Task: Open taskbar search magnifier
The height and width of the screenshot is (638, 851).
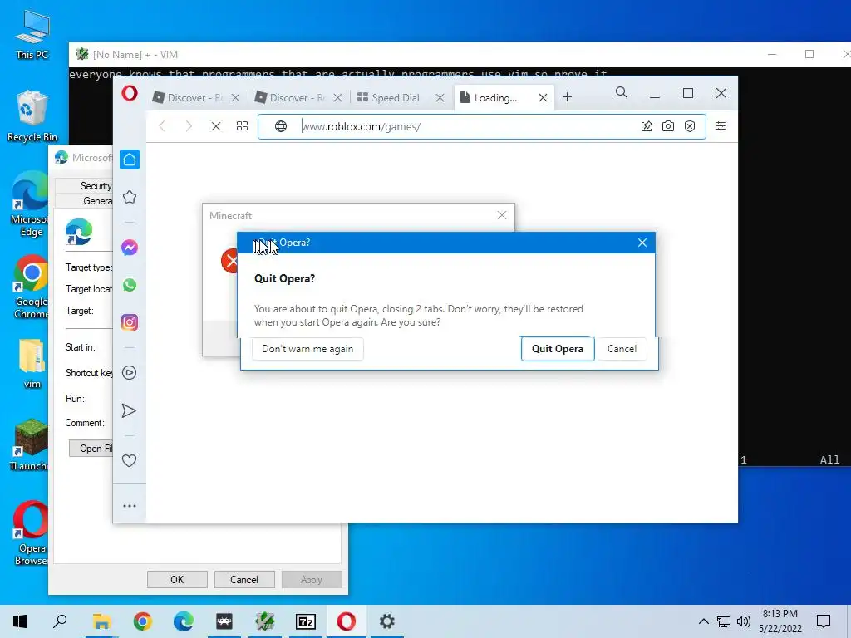Action: point(60,621)
